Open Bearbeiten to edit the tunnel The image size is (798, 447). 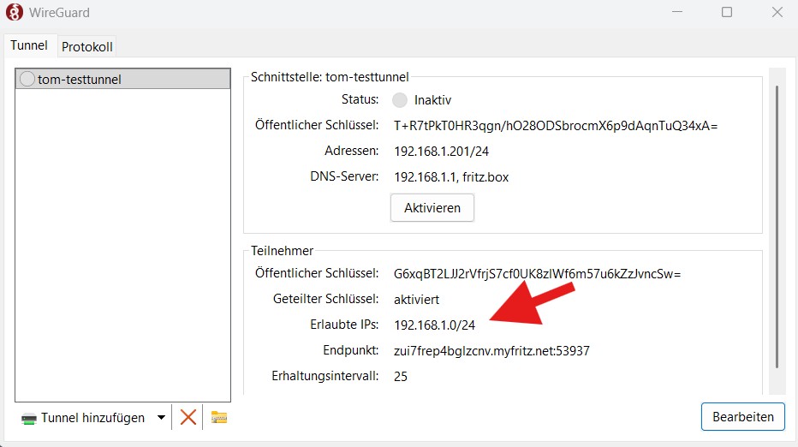click(742, 416)
